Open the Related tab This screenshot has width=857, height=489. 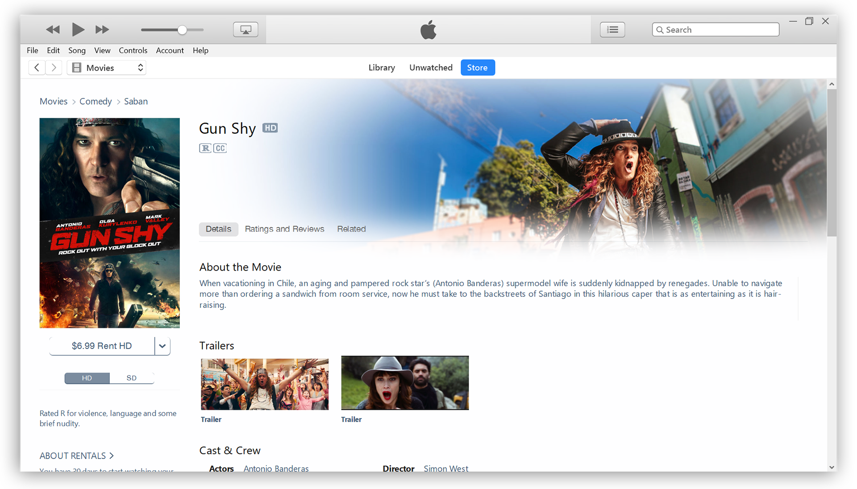[x=351, y=229]
